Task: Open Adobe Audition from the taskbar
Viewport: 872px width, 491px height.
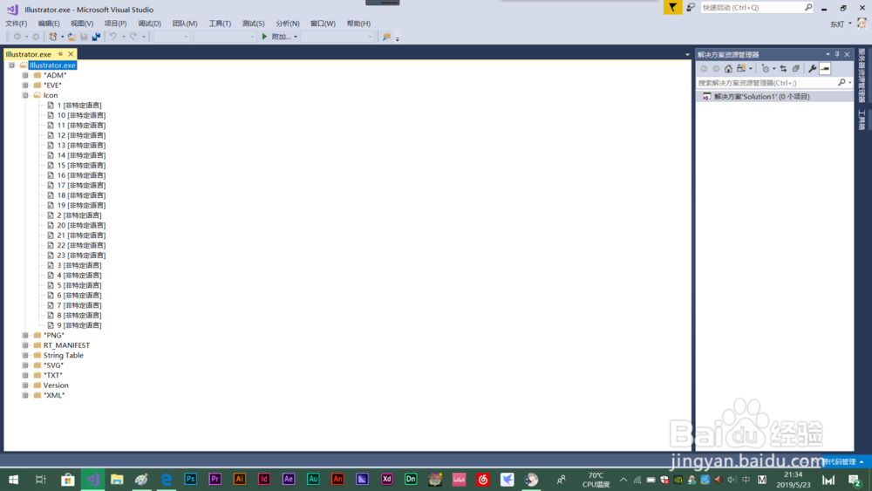Action: pyautogui.click(x=313, y=479)
